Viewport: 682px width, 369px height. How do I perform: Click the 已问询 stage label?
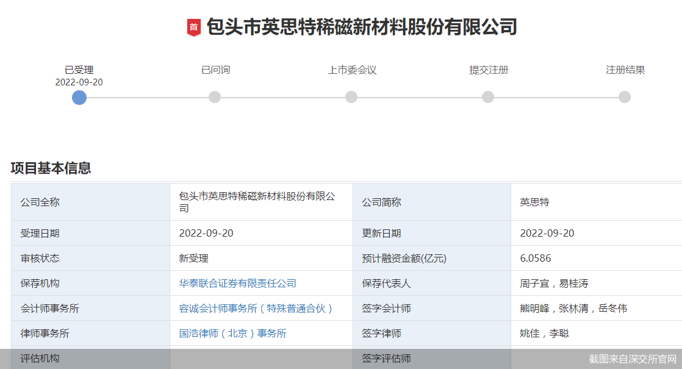[216, 70]
